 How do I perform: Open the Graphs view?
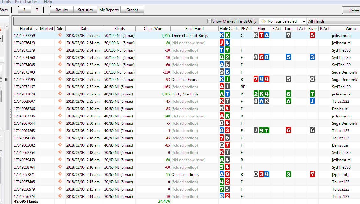[133, 10]
